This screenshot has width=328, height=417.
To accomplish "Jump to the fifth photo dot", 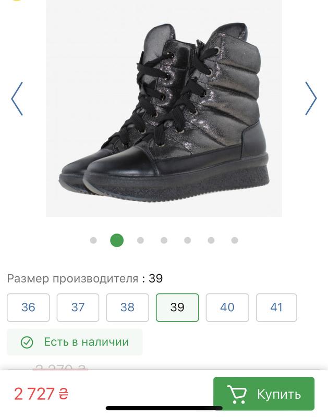I will click(188, 240).
